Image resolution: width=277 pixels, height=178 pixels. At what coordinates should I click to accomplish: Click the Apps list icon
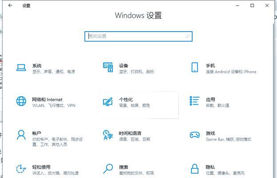pyautogui.click(x=195, y=101)
